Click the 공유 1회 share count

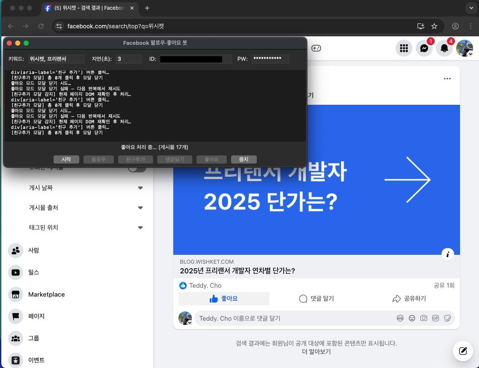pyautogui.click(x=444, y=286)
